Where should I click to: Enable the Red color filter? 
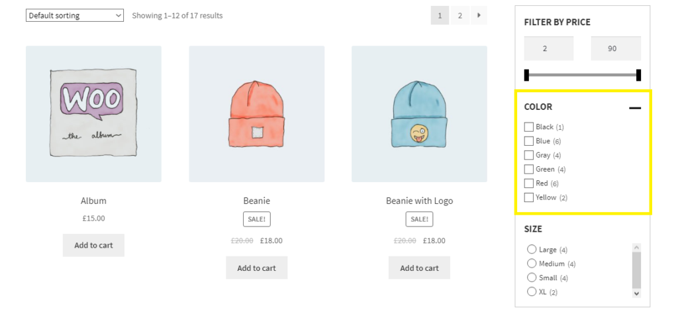[528, 183]
